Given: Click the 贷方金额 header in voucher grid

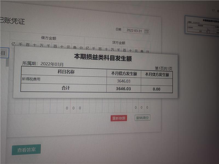Looking at the screenshot, I should pyautogui.click(x=119, y=43).
